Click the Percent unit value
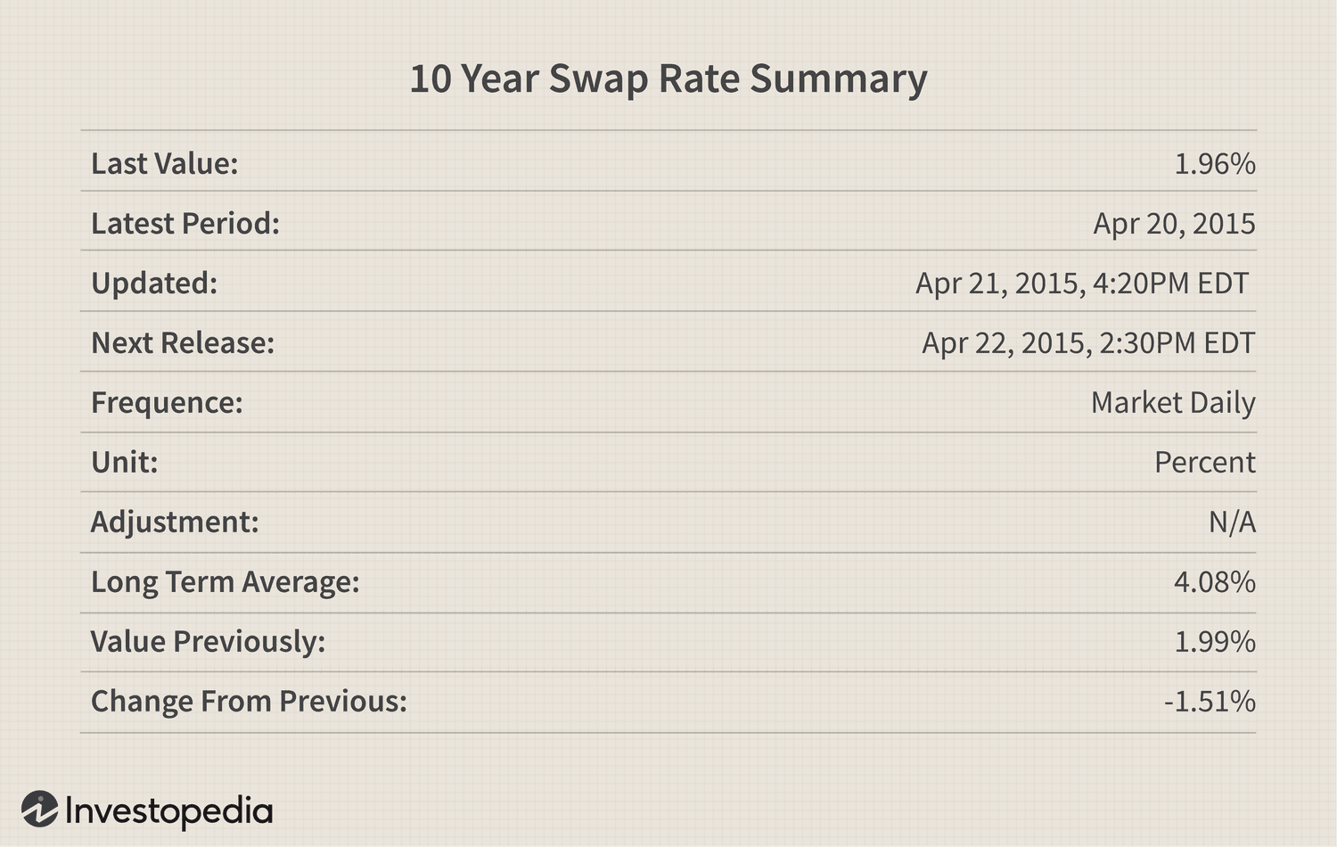Screen dimensions: 1337x847 (1205, 462)
